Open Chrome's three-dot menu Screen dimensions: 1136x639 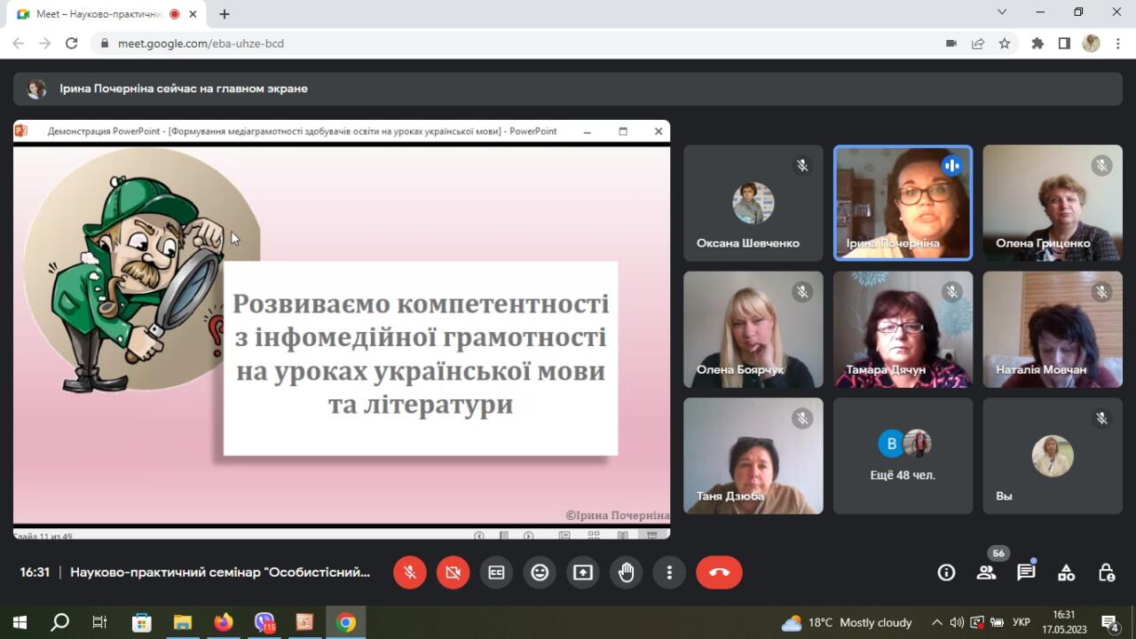pyautogui.click(x=1117, y=43)
